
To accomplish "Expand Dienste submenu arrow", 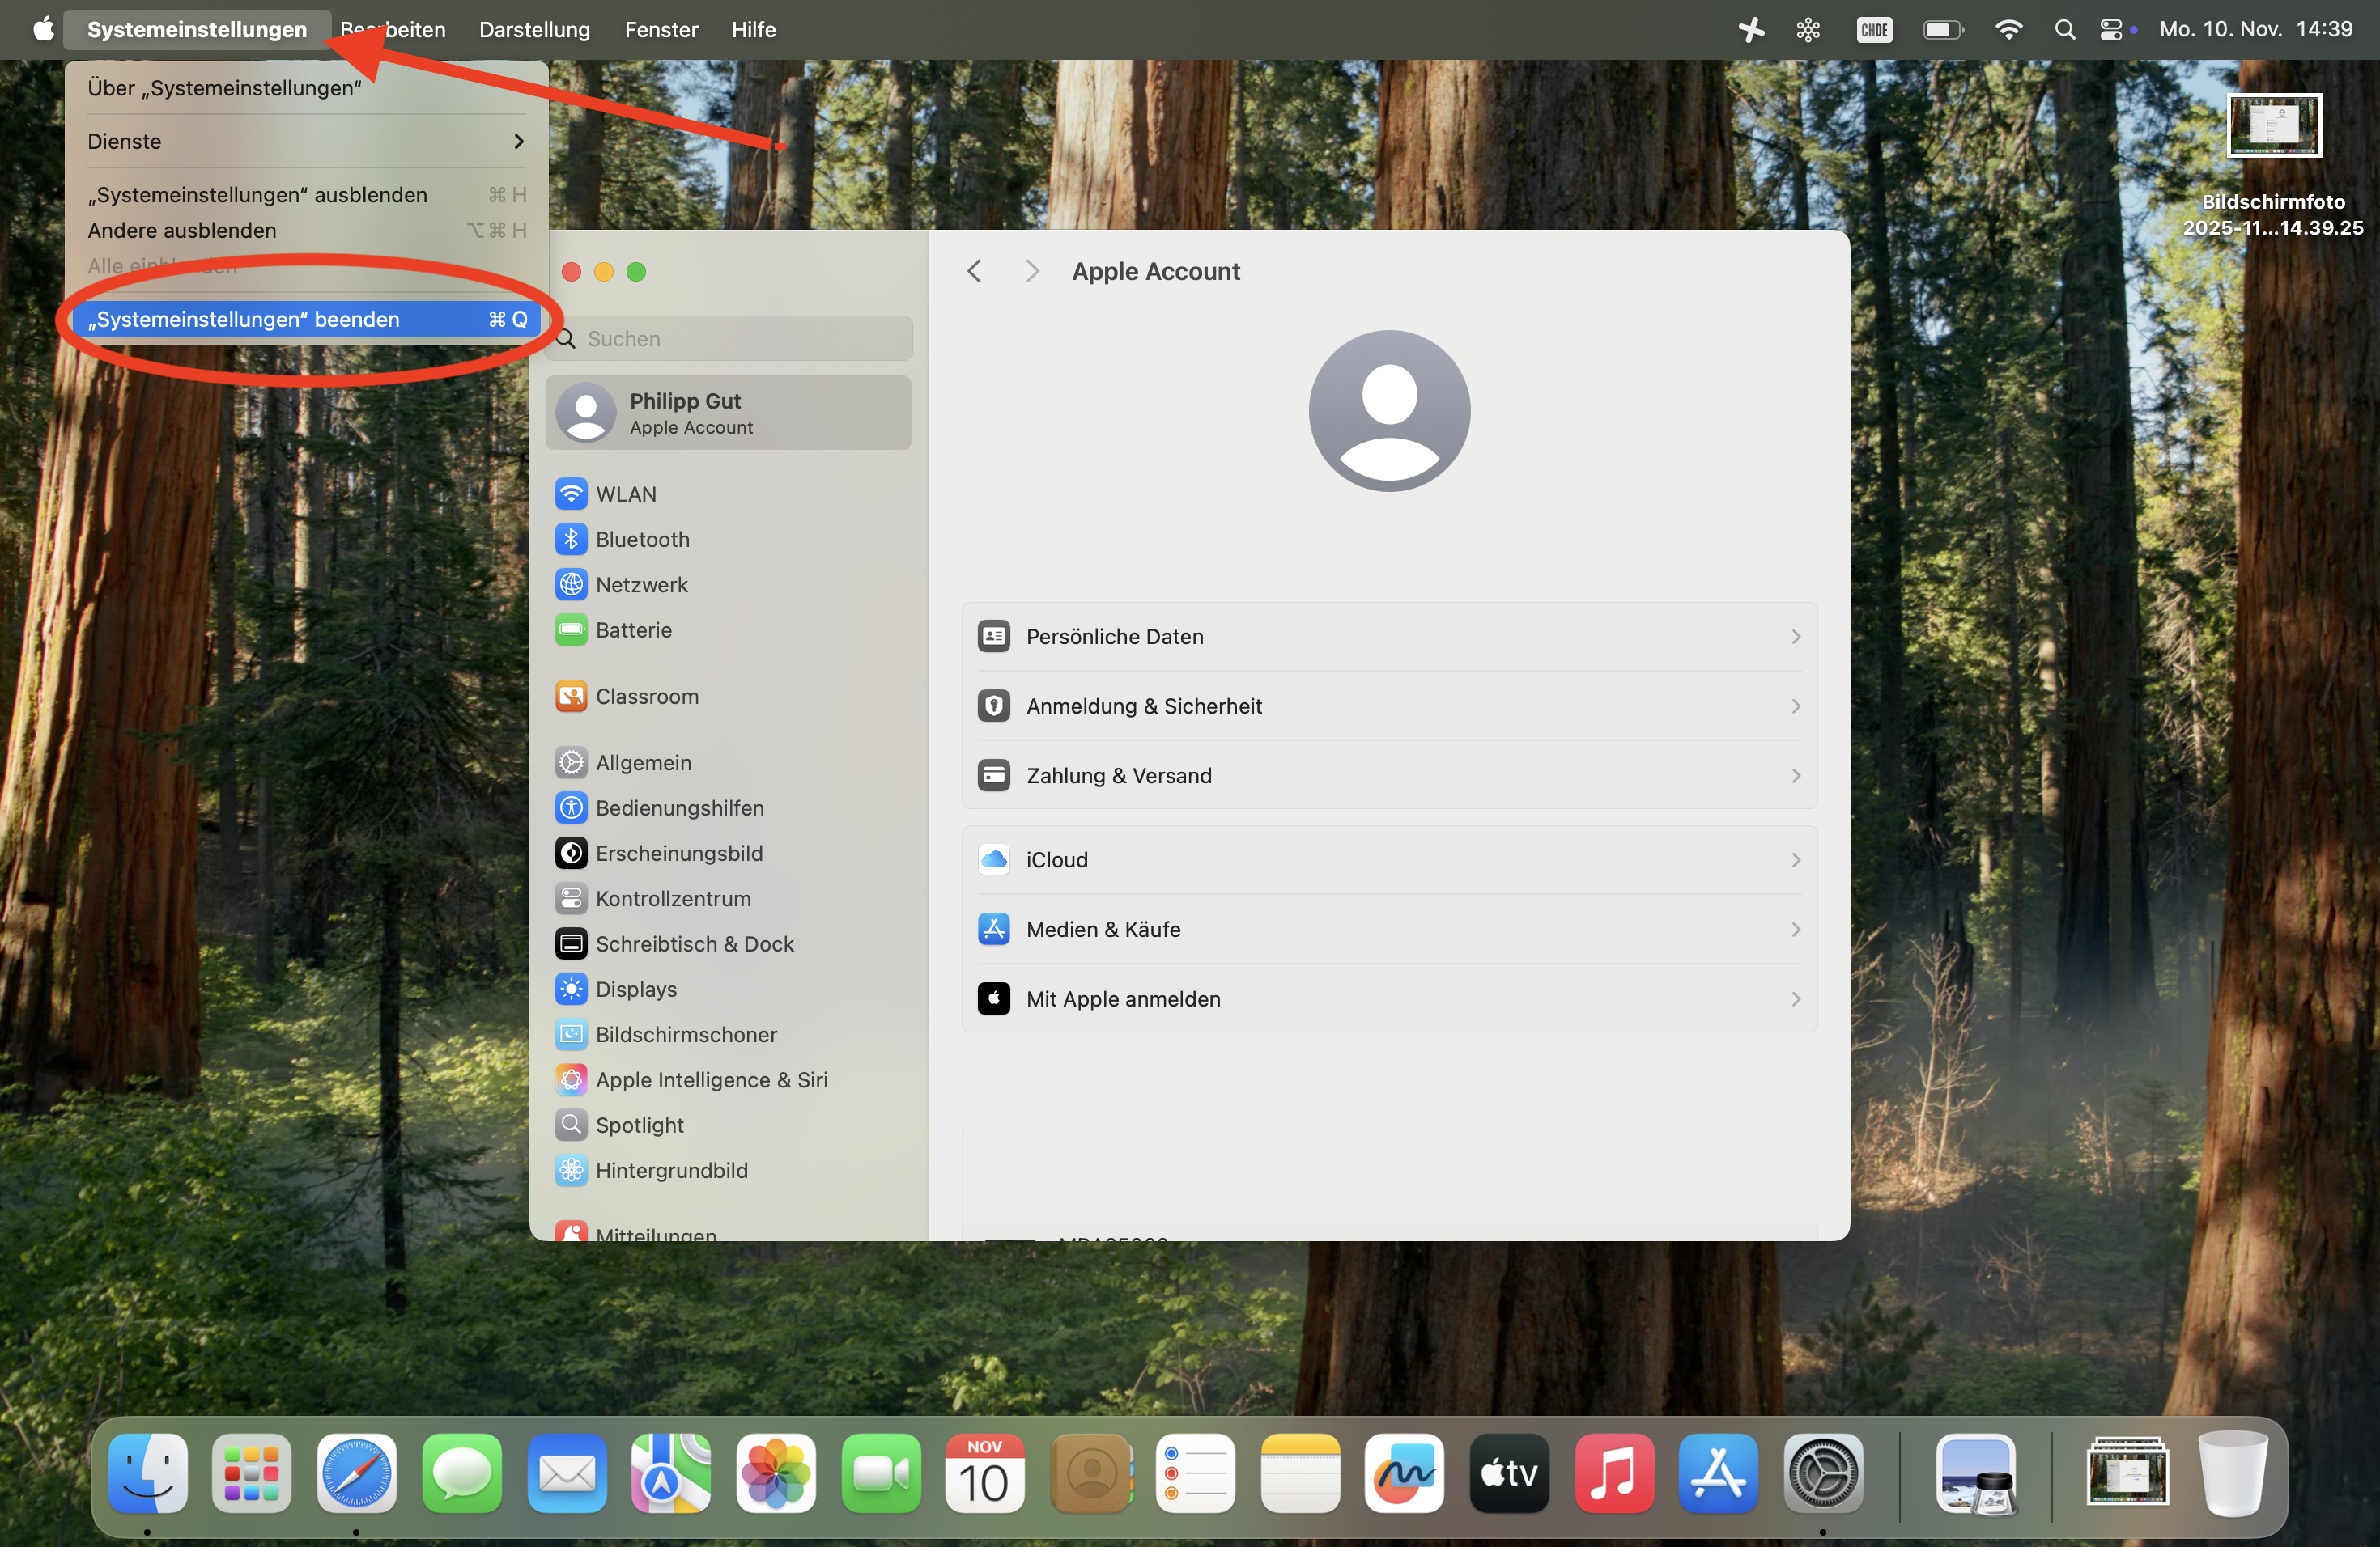I will tap(518, 141).
